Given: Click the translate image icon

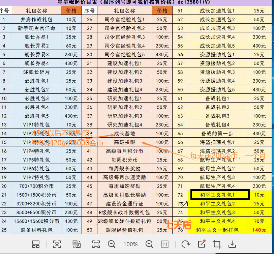Looking at the screenshot, I should pos(77,244).
